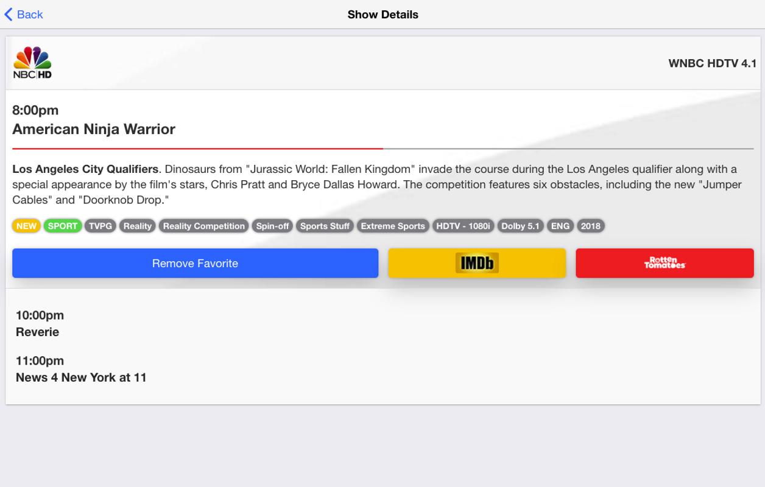Select the Extreme Sports tag
This screenshot has height=487, width=765.
pyautogui.click(x=393, y=226)
